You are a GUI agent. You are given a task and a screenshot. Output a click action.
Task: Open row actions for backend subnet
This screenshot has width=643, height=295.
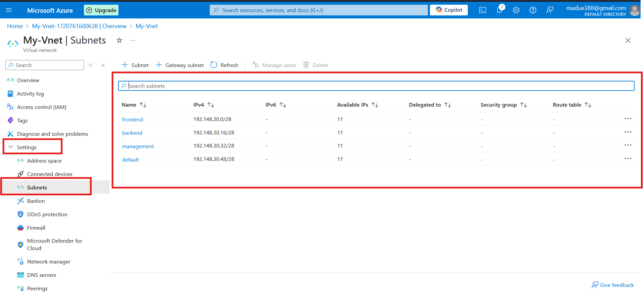pos(628,132)
